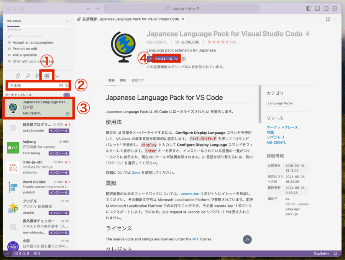Click the onboarding 20% done progress bar
This screenshot has height=260, width=345.
(38, 26)
